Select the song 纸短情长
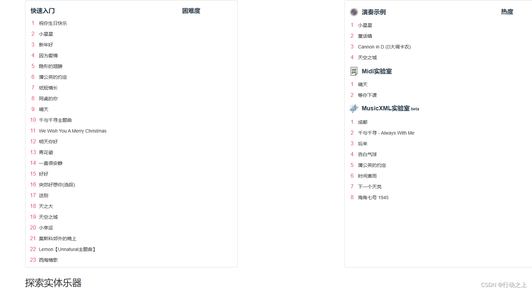 pyautogui.click(x=48, y=88)
